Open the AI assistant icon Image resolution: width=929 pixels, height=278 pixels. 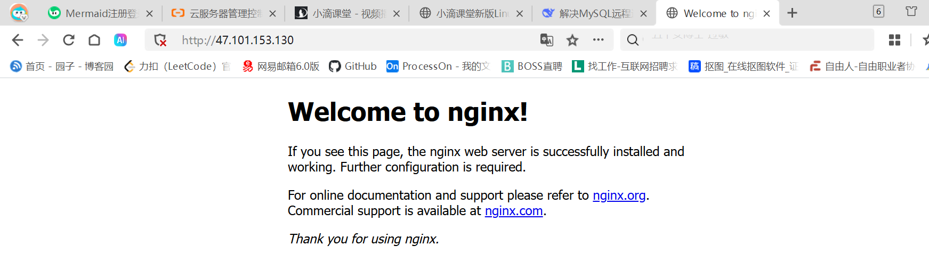[x=120, y=40]
